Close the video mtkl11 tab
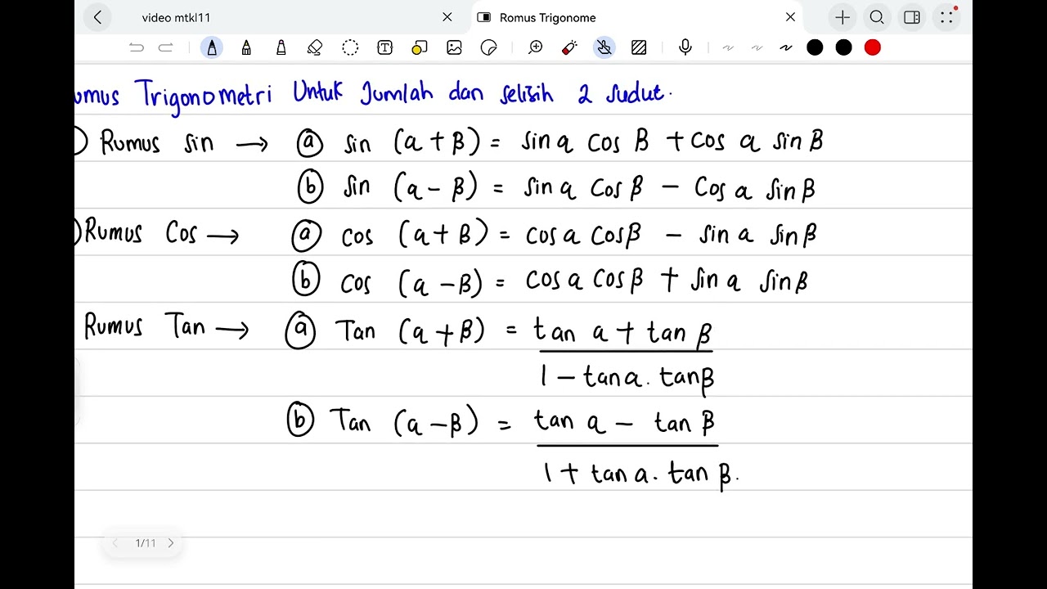This screenshot has height=589, width=1047. coord(447,17)
